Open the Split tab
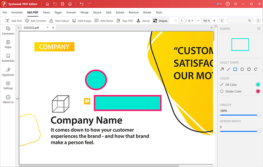Screen dimensions: 263x167 109,12
